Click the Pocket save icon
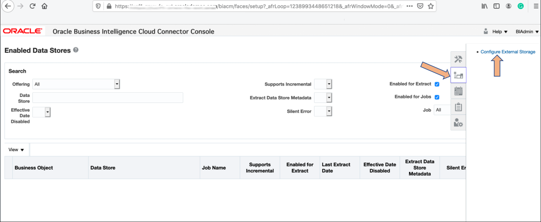The image size is (541, 222). pyautogui.click(x=420, y=6)
